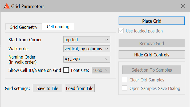Screen dimensions: 190x107
Task: Toggle Show Cell ID/Name on Grid checkbox
Action: coord(66,70)
